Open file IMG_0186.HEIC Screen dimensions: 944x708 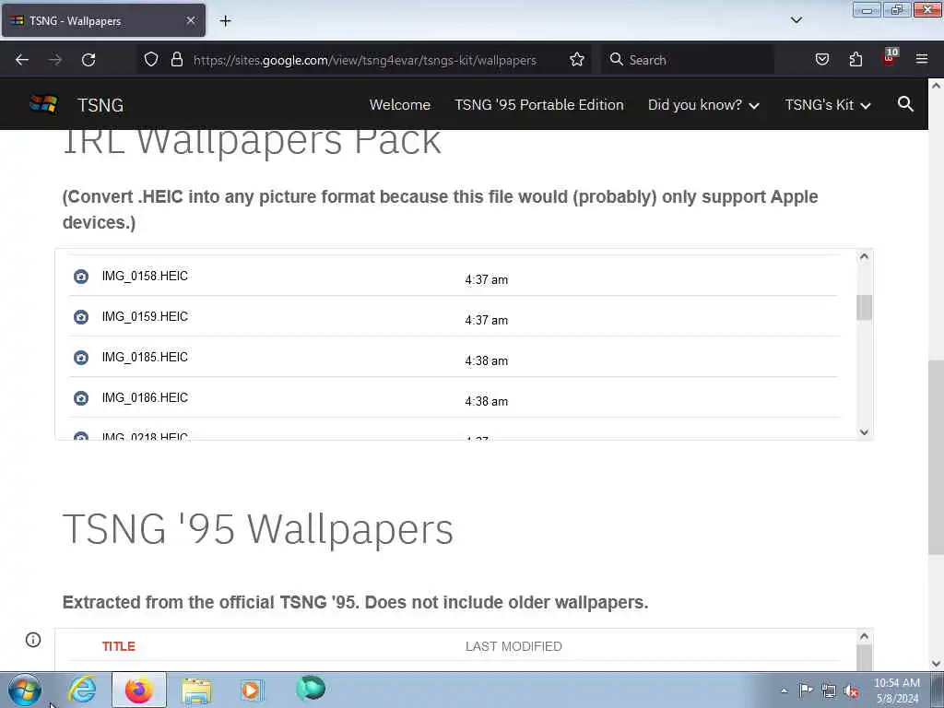tap(145, 397)
